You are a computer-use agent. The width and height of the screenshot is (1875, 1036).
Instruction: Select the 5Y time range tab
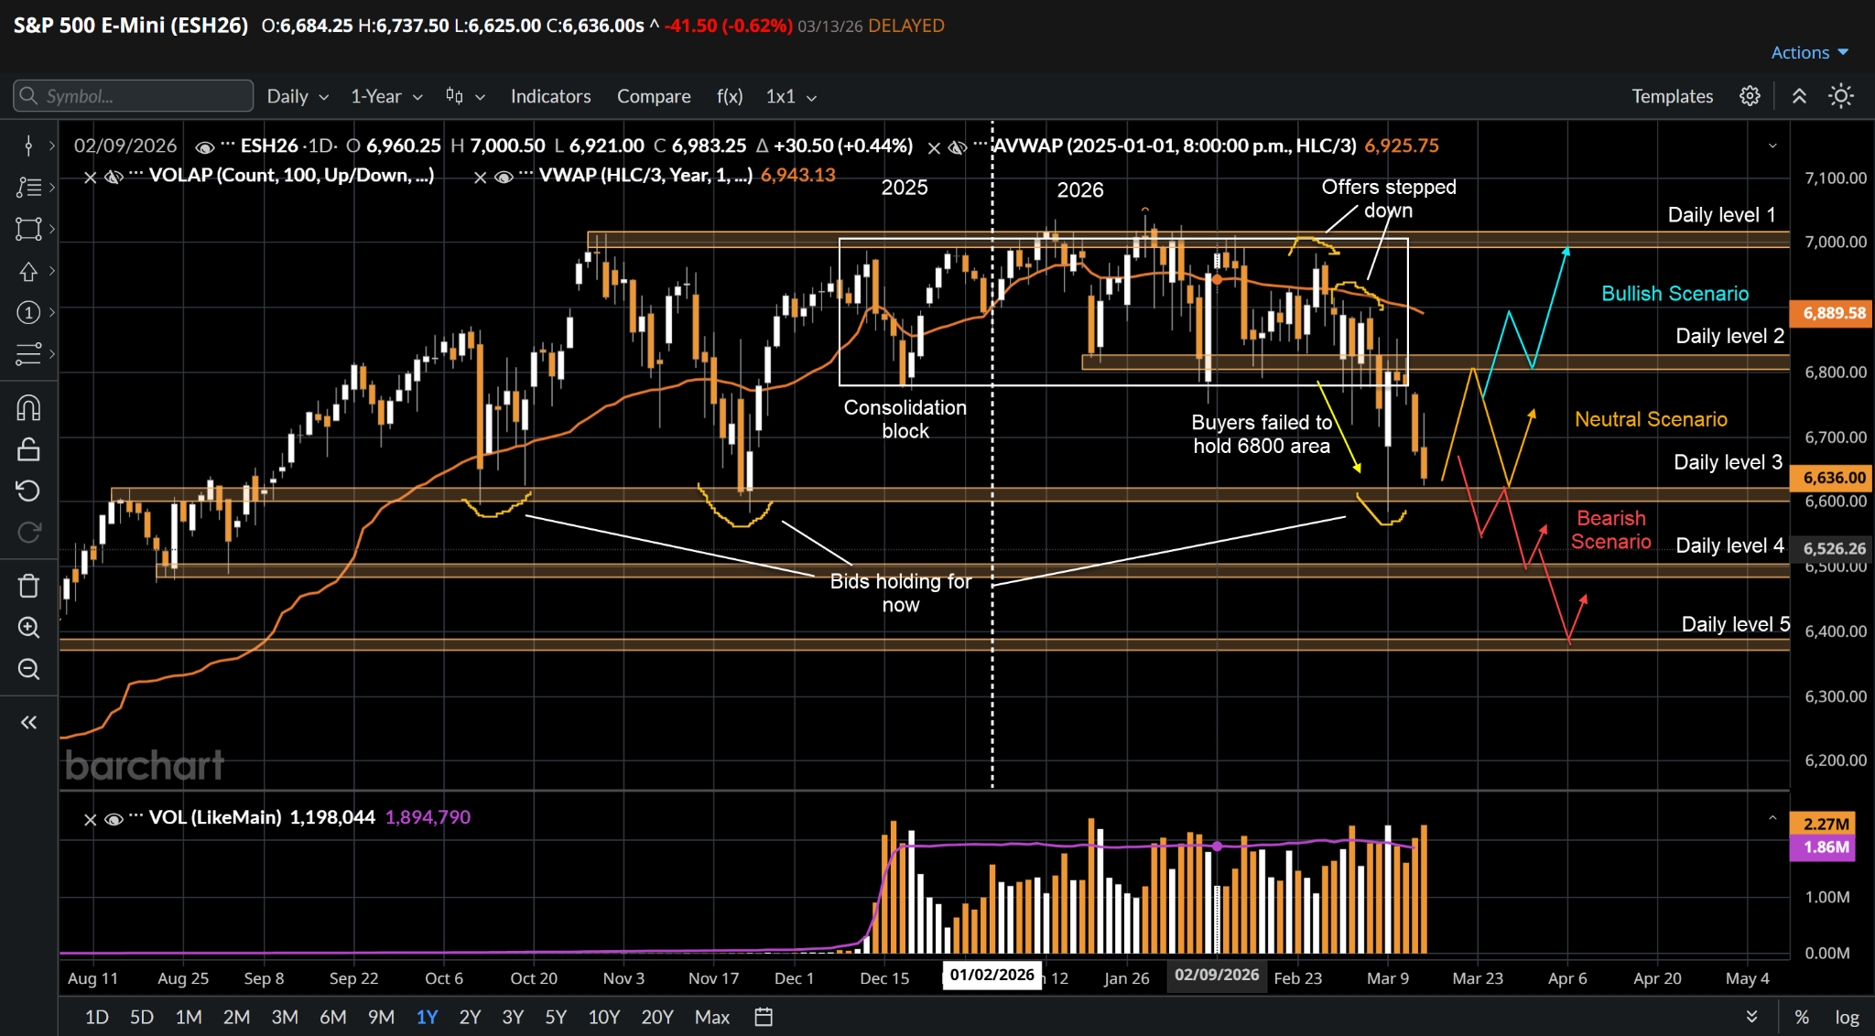556,1017
